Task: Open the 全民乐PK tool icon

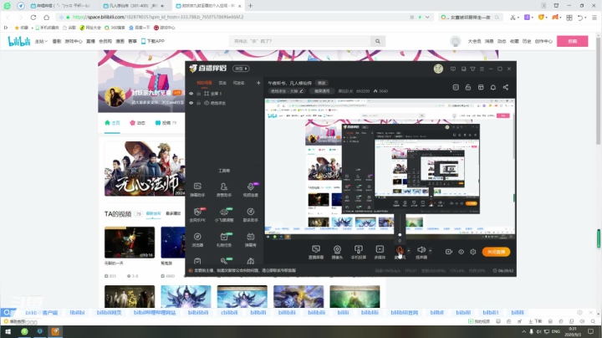Action: click(197, 215)
